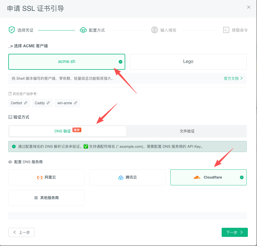Click the chevron next to 官方文档

[241, 78]
